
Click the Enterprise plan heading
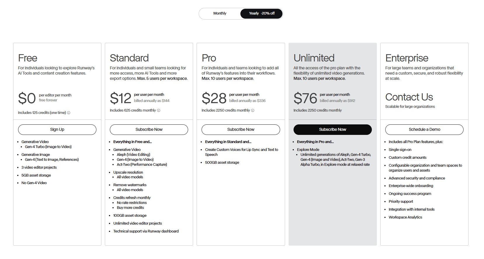[407, 58]
